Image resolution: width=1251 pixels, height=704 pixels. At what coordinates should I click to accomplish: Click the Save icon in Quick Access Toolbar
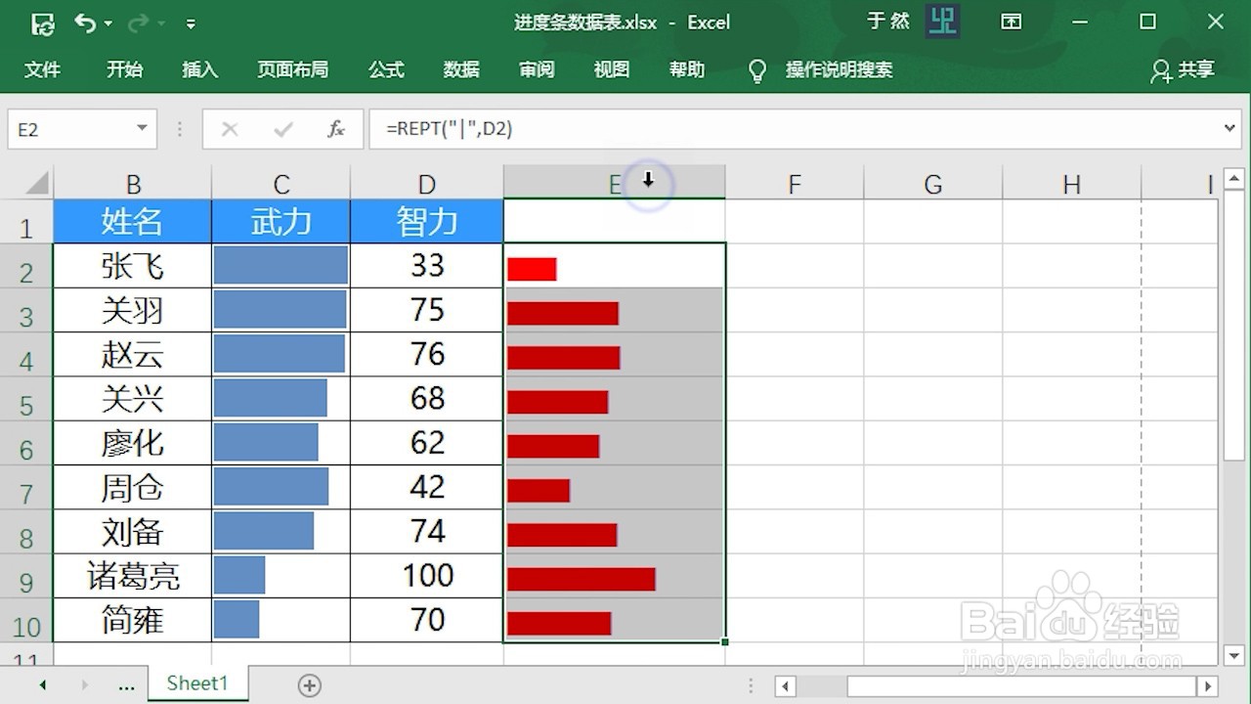tap(41, 22)
